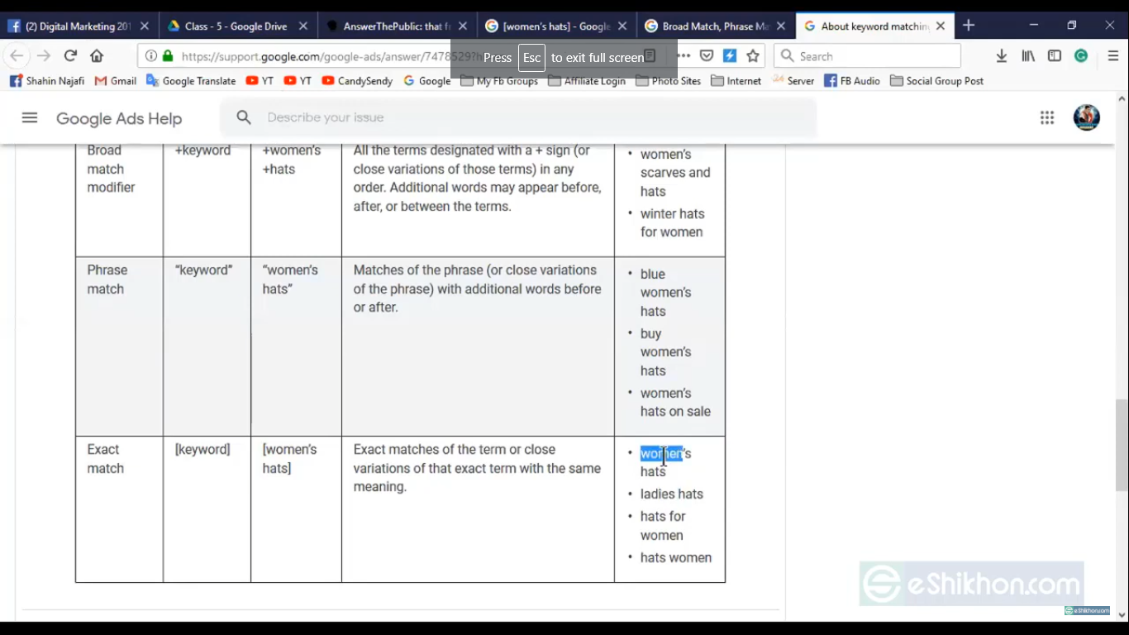The image size is (1129, 635).
Task: Expand the My Fb Groups bookmark folder
Action: [499, 81]
